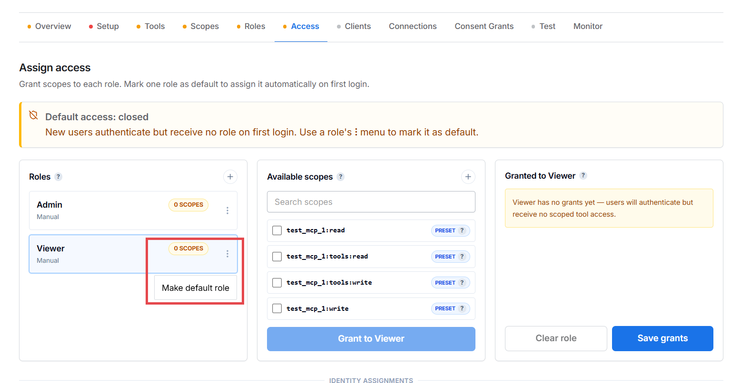Check the test_mcp_1:tools:write scope checkbox
Image resolution: width=741 pixels, height=383 pixels.
(x=277, y=283)
